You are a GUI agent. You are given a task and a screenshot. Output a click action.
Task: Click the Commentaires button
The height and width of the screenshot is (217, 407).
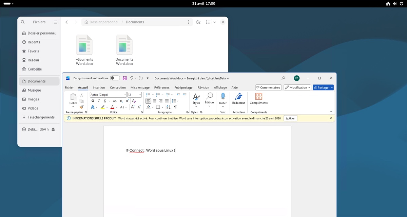[268, 87]
